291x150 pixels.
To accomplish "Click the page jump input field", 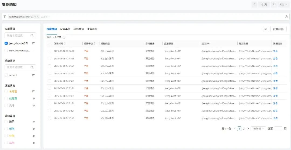I will 278,129.
